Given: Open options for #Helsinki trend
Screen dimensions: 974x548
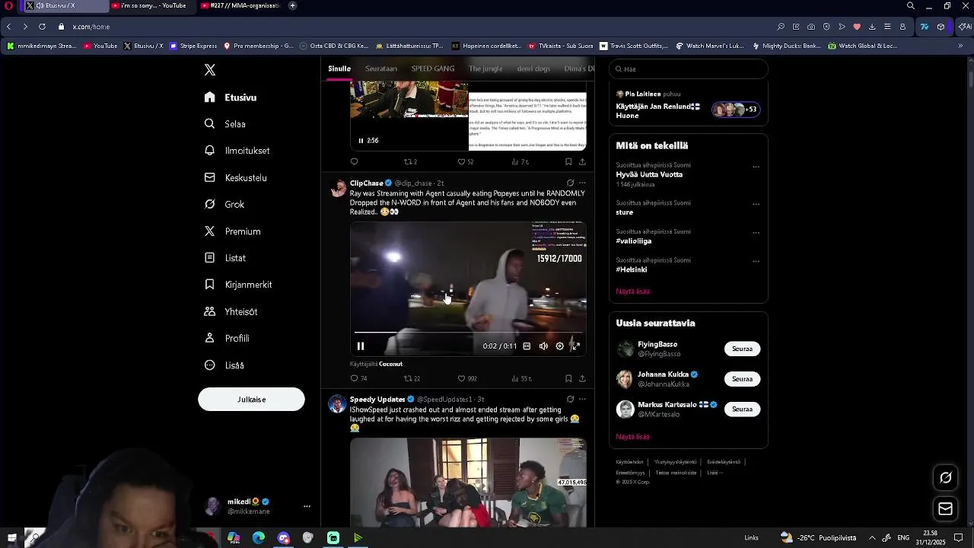Looking at the screenshot, I should tap(756, 261).
